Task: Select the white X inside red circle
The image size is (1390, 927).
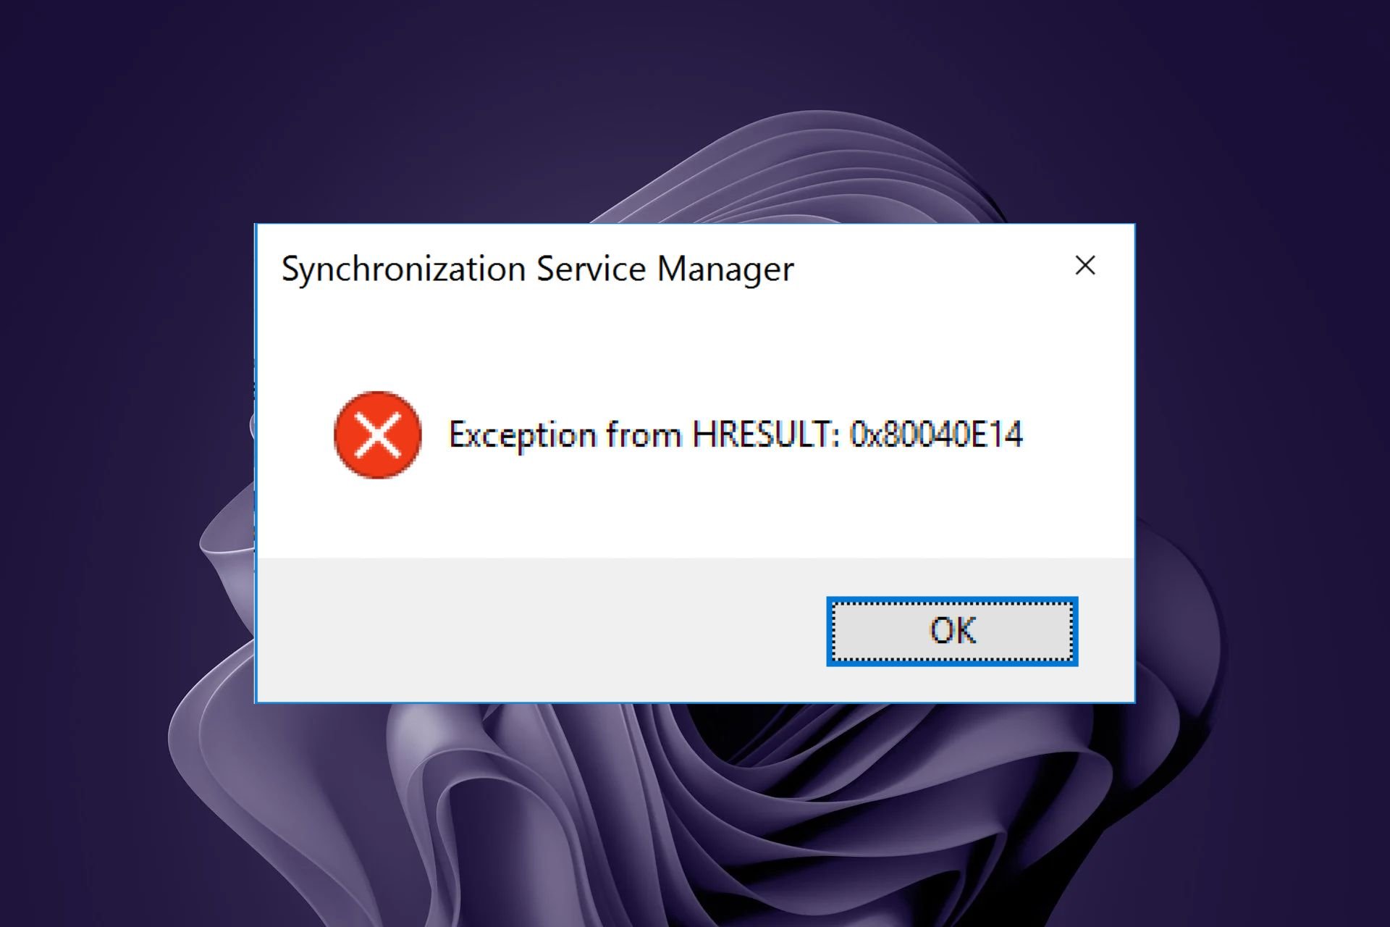Action: pyautogui.click(x=377, y=435)
